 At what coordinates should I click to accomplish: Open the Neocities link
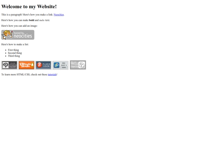click(59, 14)
